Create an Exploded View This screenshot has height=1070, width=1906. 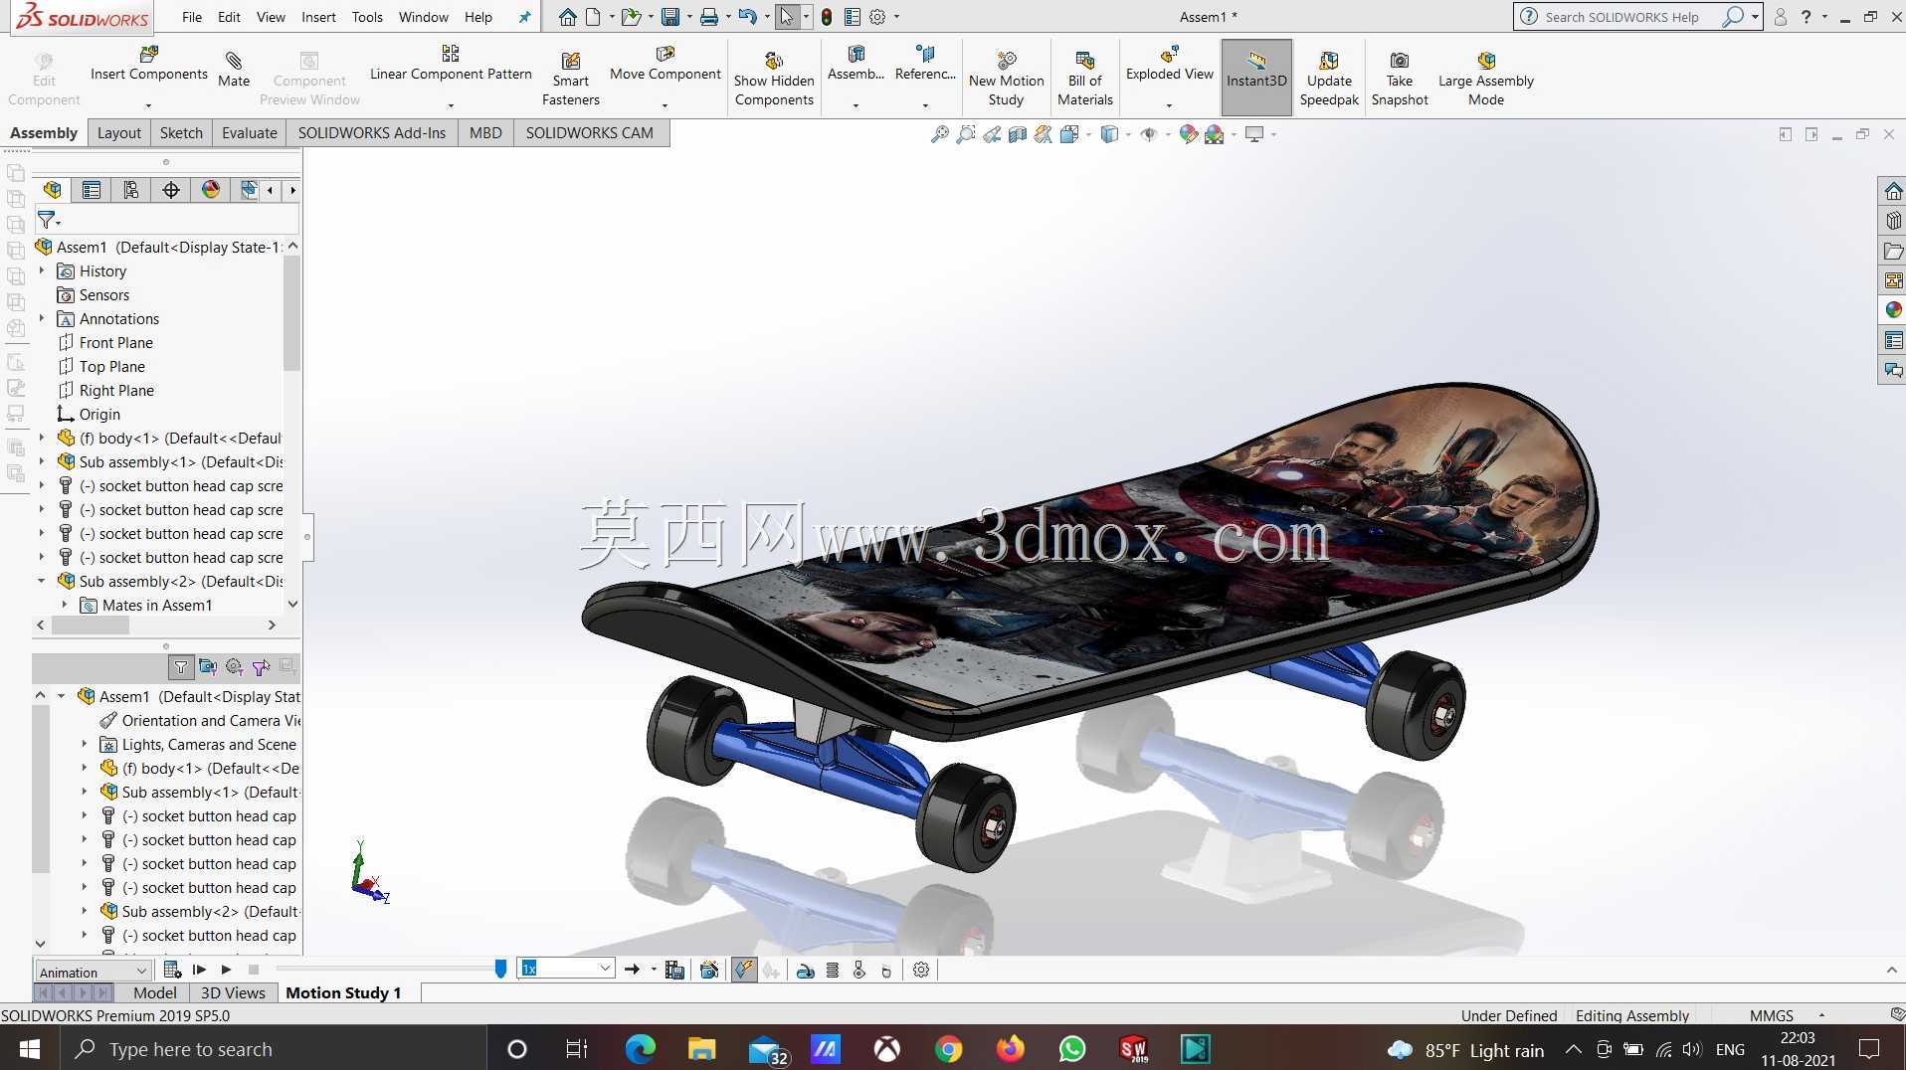point(1170,64)
